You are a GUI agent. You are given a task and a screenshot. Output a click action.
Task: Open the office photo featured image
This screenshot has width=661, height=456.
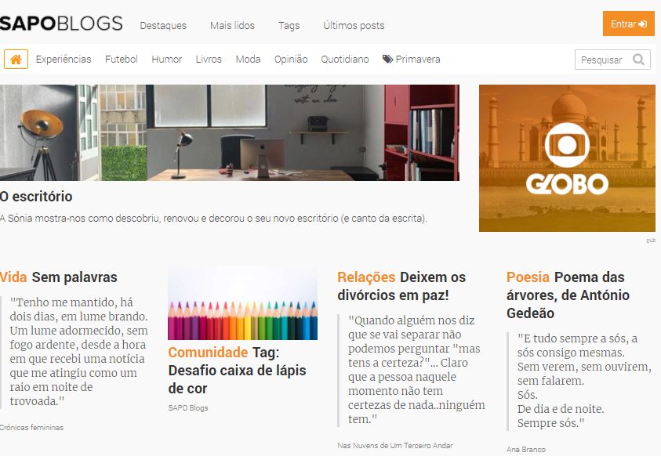click(x=229, y=132)
